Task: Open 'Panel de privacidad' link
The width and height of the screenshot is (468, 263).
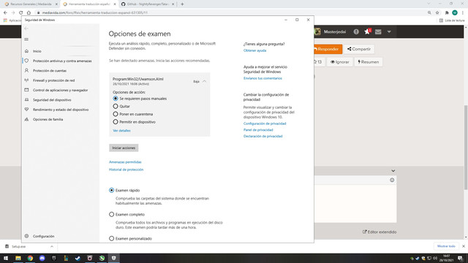Action: tap(258, 130)
